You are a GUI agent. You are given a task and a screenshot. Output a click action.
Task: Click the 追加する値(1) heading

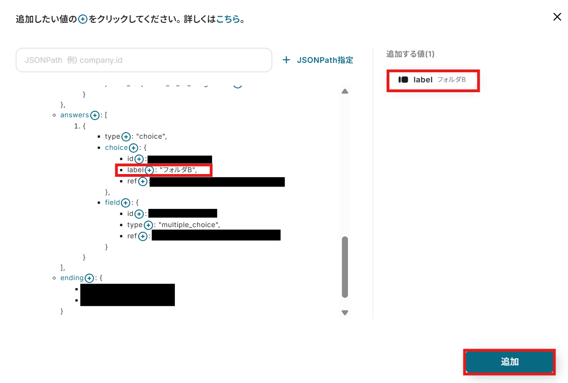click(x=410, y=54)
